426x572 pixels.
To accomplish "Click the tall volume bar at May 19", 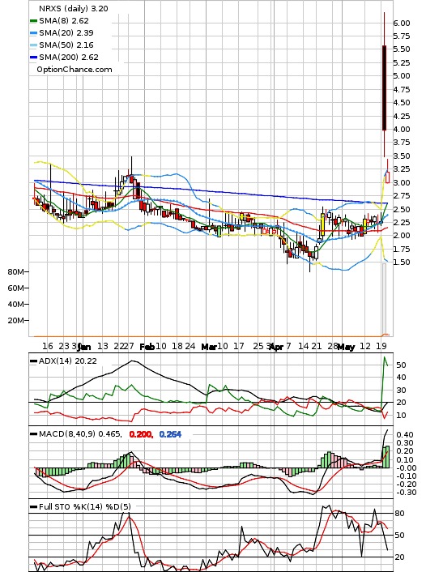I will click(384, 299).
